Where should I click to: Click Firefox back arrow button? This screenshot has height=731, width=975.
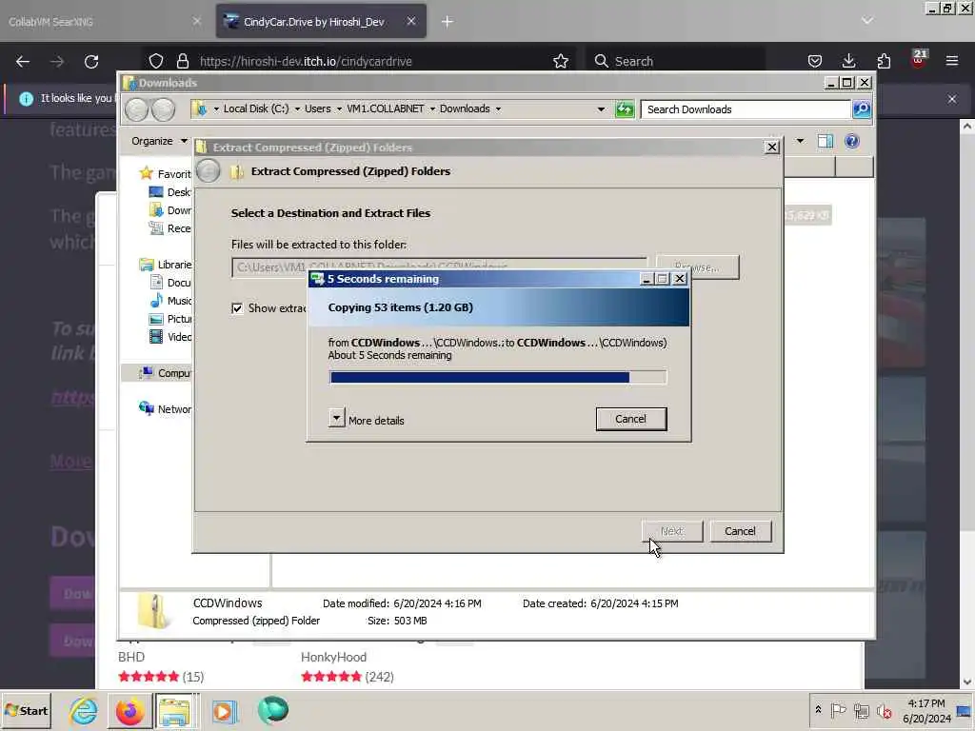tap(23, 61)
